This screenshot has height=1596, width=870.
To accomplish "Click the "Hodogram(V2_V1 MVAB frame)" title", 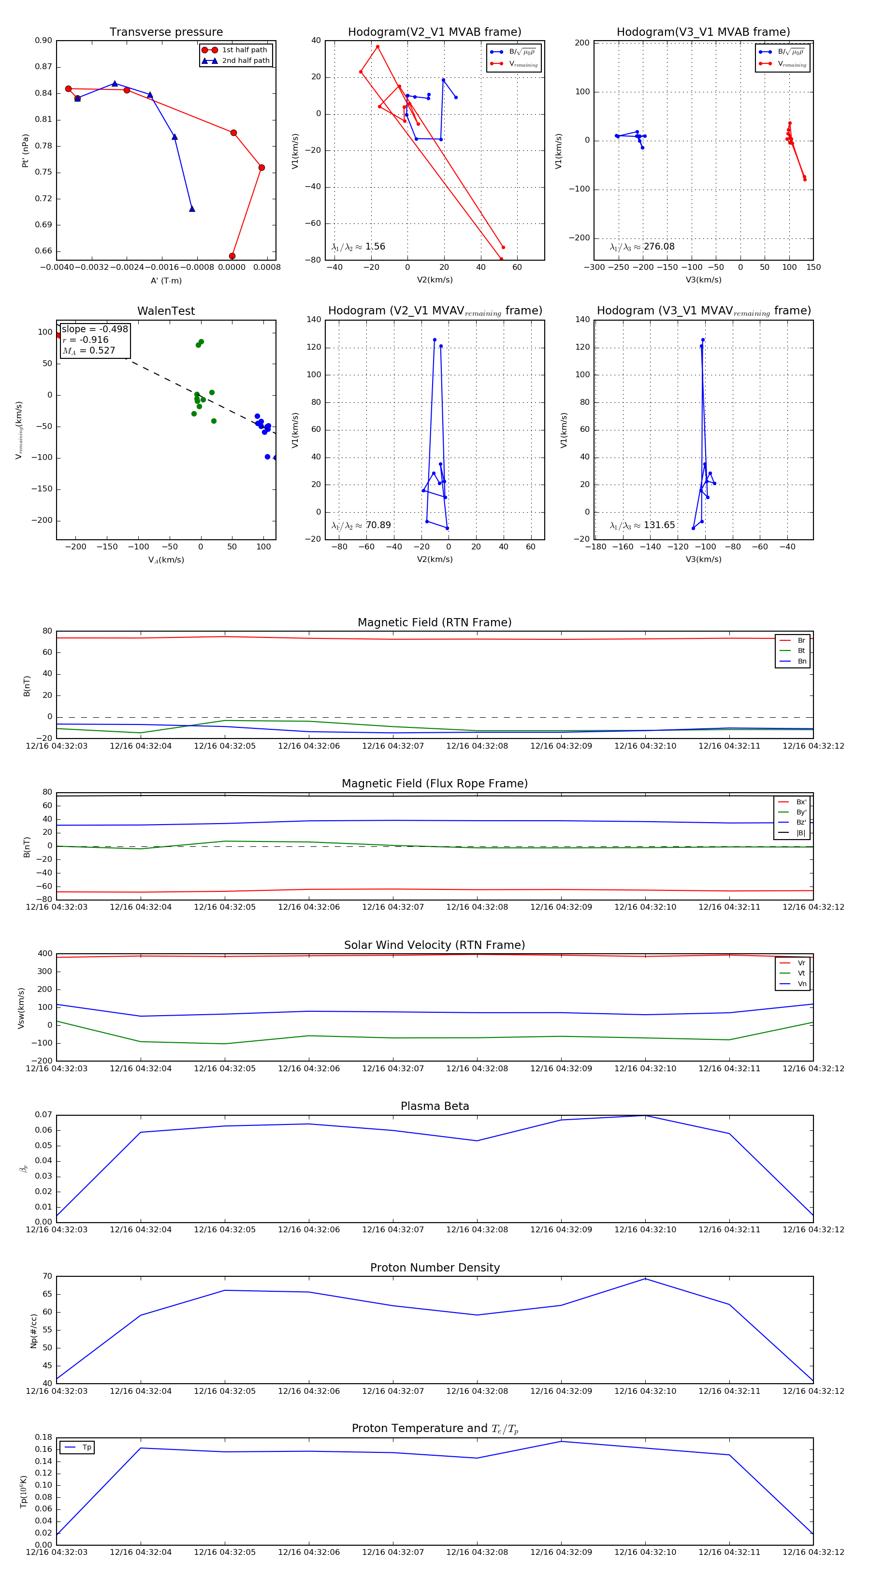I will point(435,32).
